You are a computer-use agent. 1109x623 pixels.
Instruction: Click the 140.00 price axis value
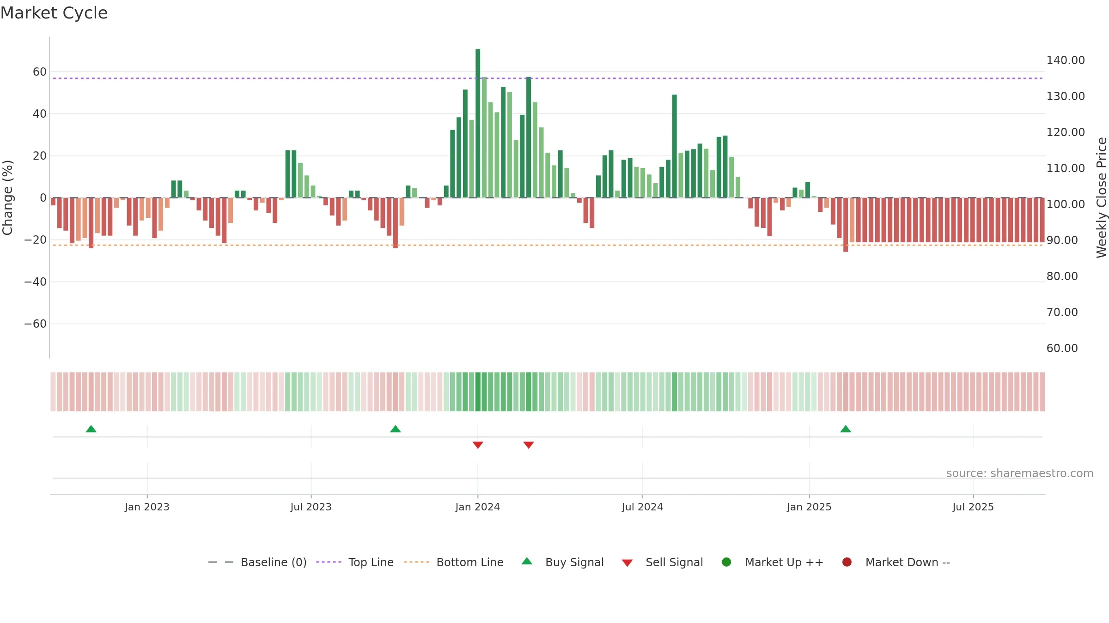(x=1066, y=60)
